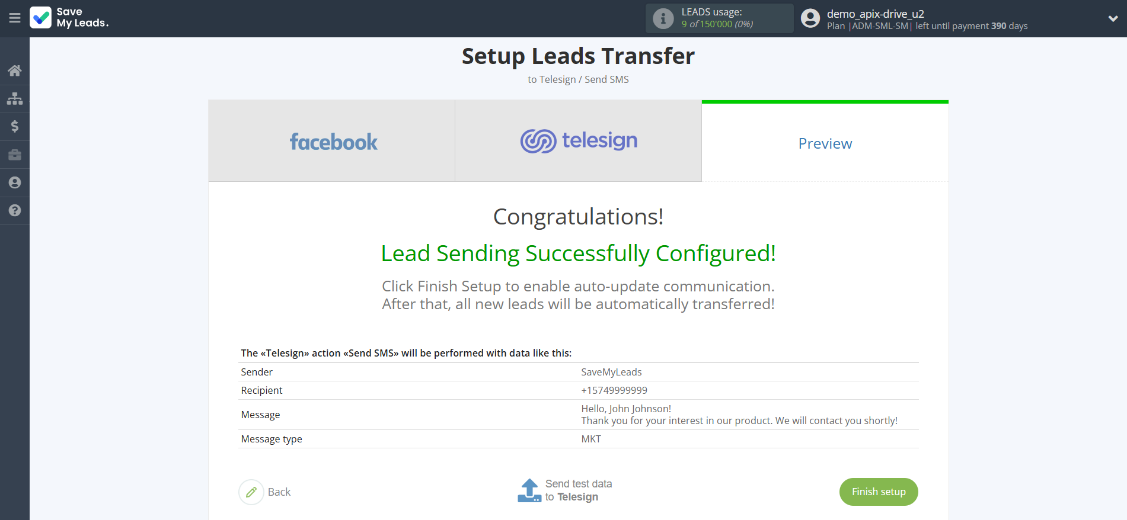This screenshot has height=520, width=1127.
Task: Open help via the question mark icon
Action: (14, 211)
